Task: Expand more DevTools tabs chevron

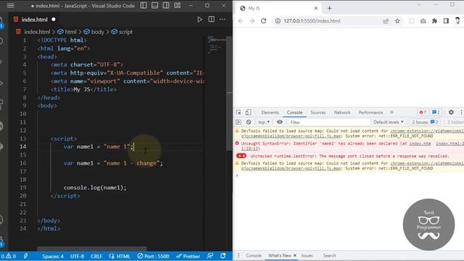Action: point(391,112)
